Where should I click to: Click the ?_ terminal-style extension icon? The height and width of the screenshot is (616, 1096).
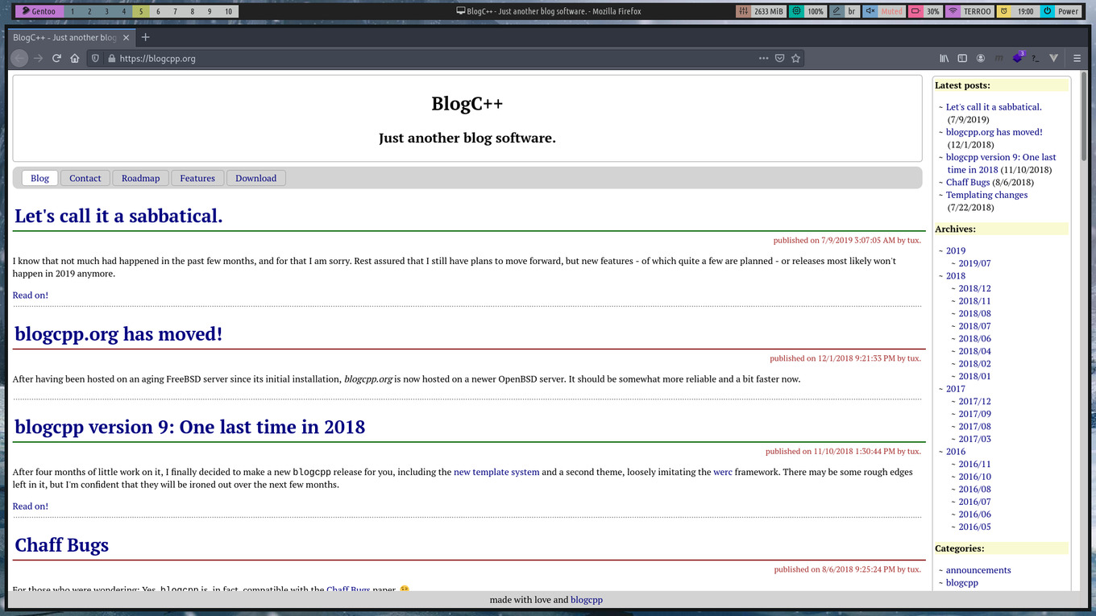1036,58
